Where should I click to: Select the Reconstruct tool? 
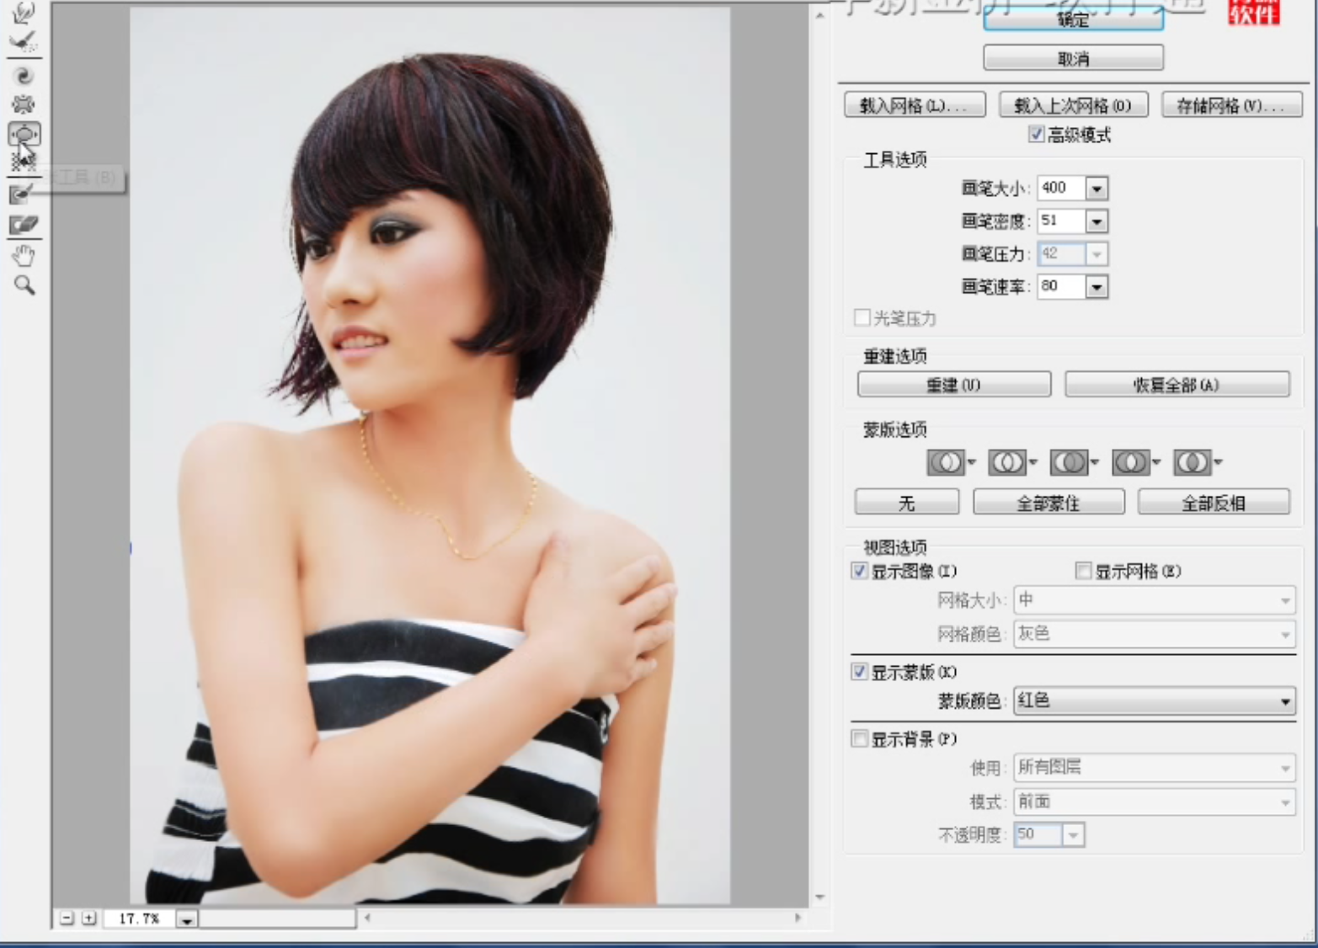click(x=24, y=40)
